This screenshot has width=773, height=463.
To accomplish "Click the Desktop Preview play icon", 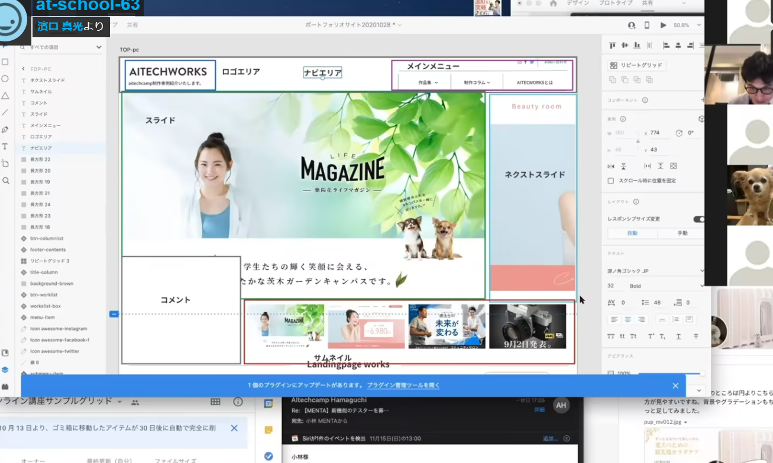I will coord(663,25).
